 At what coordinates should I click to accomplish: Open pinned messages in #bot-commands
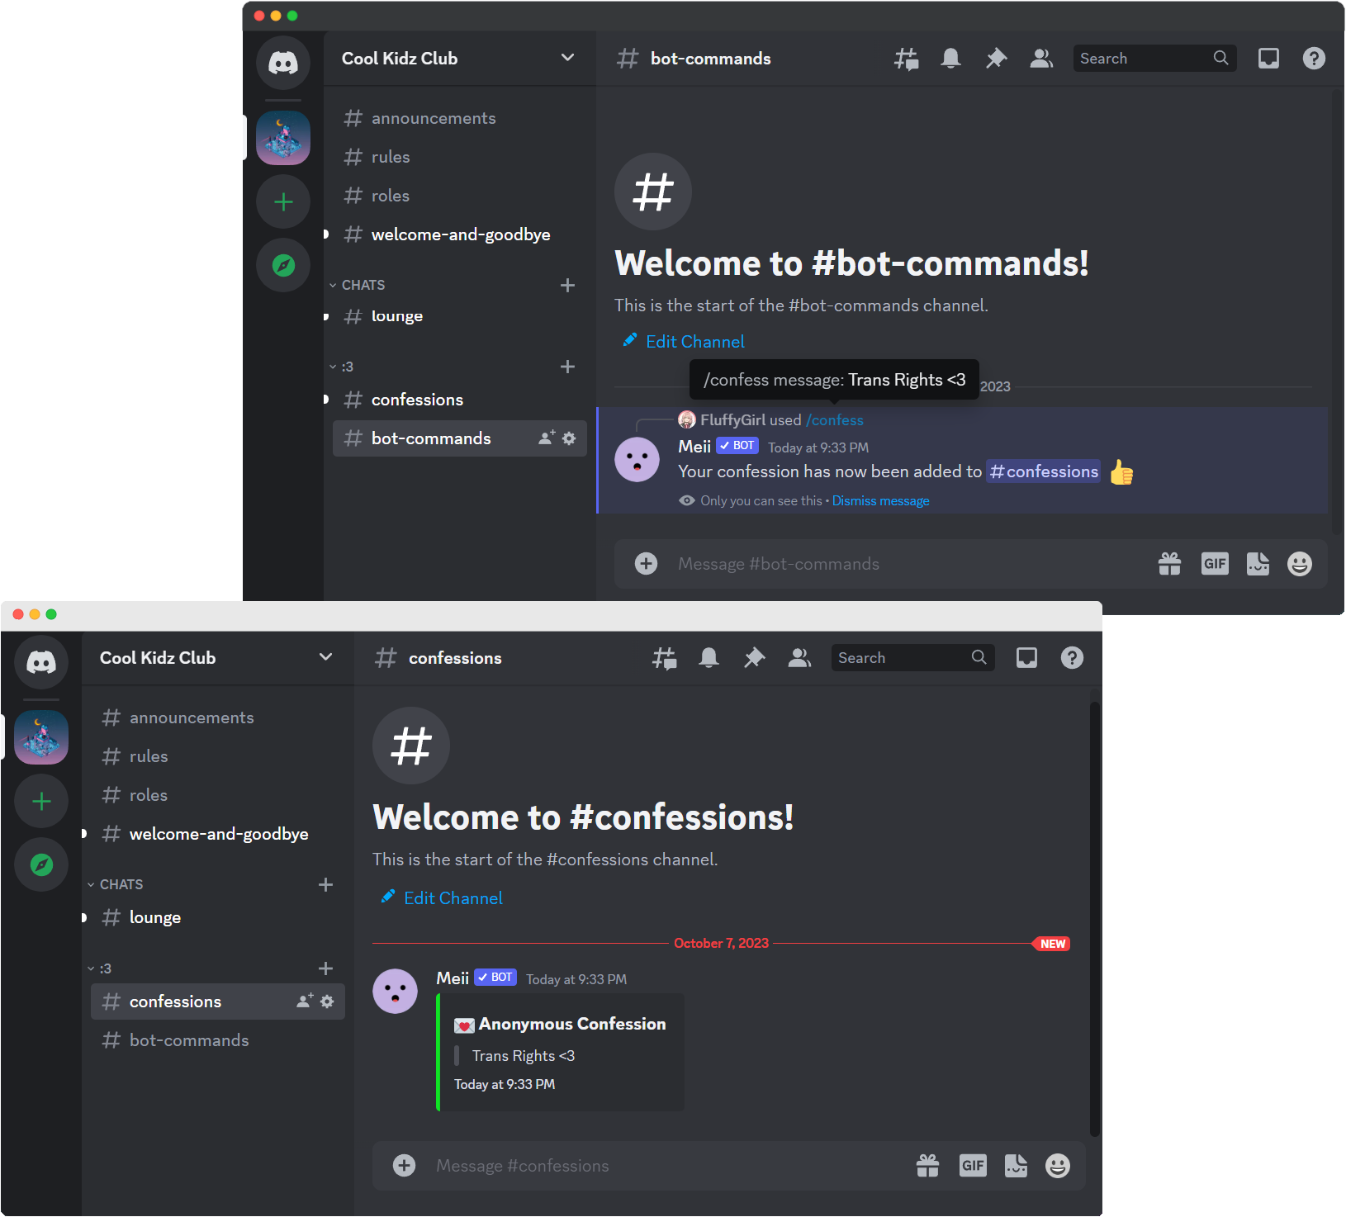coord(995,58)
